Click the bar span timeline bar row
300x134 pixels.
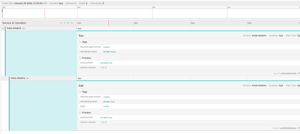pos(187,78)
